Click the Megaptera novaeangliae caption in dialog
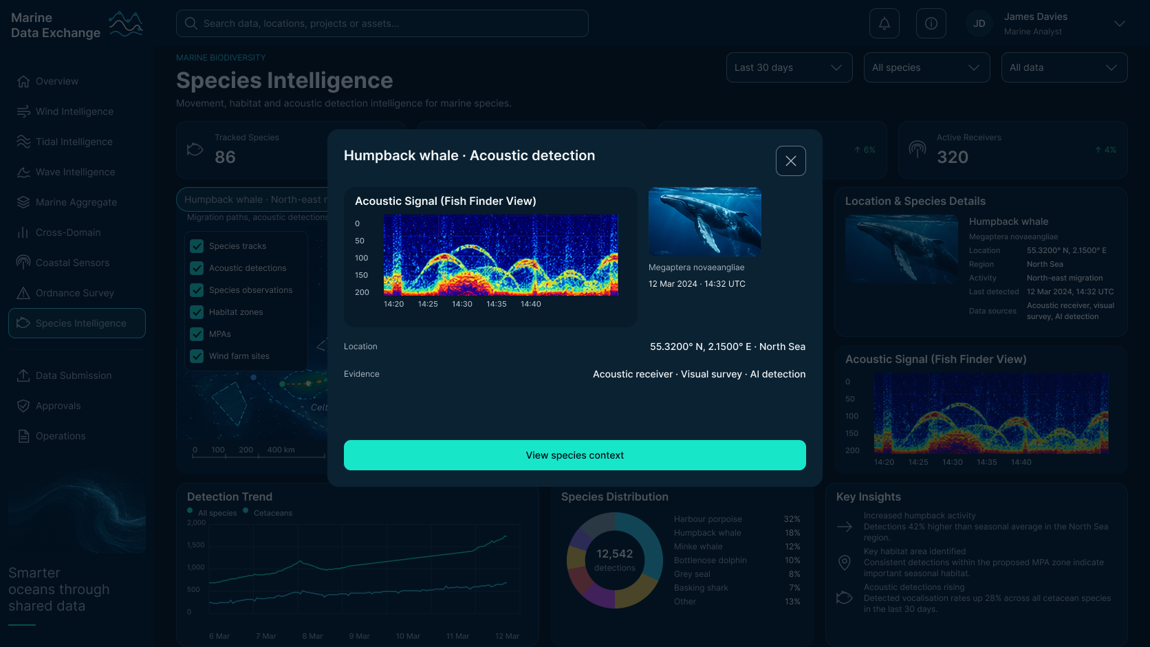The height and width of the screenshot is (647, 1150). 697,267
